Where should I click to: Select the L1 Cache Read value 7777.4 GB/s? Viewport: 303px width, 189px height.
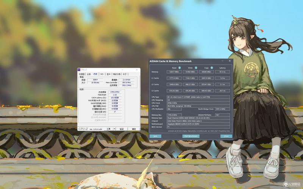(174, 78)
